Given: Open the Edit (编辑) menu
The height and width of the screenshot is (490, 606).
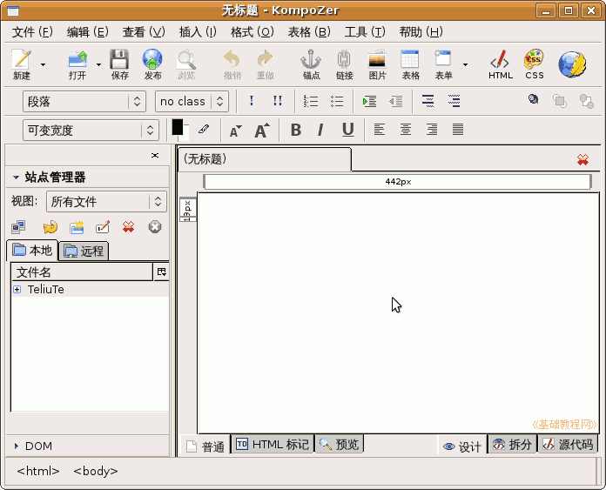Looking at the screenshot, I should pyautogui.click(x=88, y=32).
